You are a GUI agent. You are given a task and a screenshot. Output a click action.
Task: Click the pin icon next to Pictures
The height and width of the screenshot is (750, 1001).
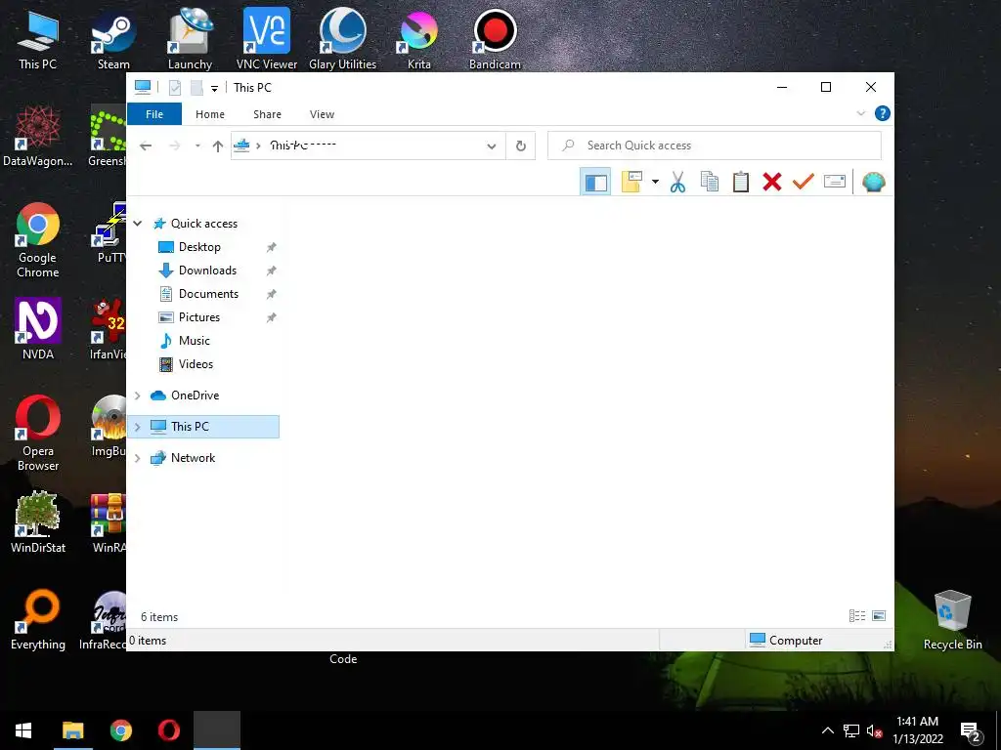pyautogui.click(x=272, y=317)
